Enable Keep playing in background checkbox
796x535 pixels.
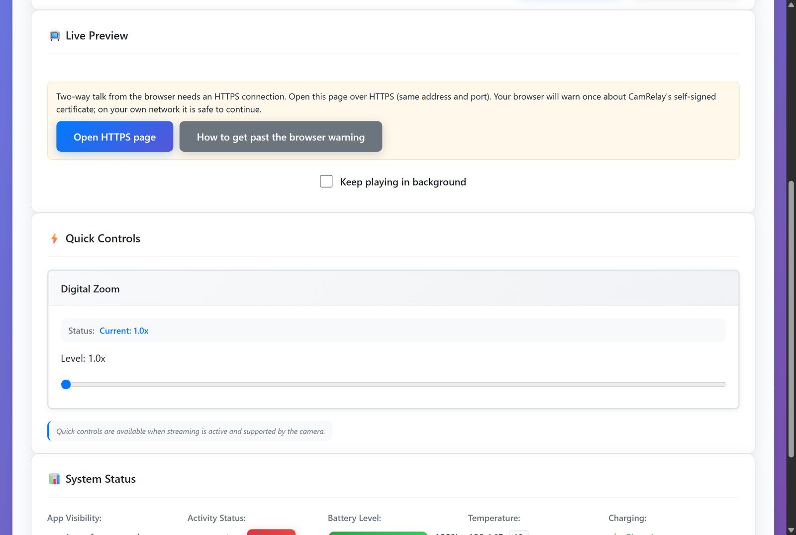pyautogui.click(x=326, y=181)
